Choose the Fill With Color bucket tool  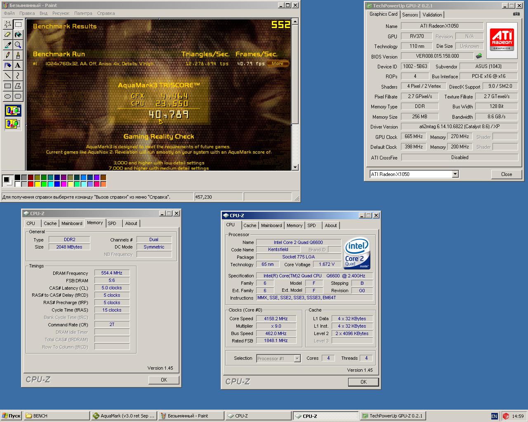18,35
